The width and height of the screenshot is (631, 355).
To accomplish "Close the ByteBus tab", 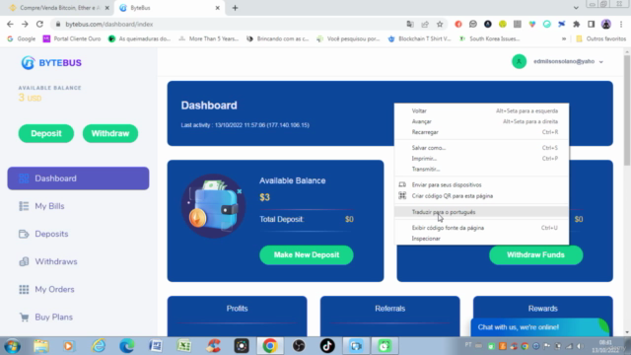I will click(x=217, y=8).
